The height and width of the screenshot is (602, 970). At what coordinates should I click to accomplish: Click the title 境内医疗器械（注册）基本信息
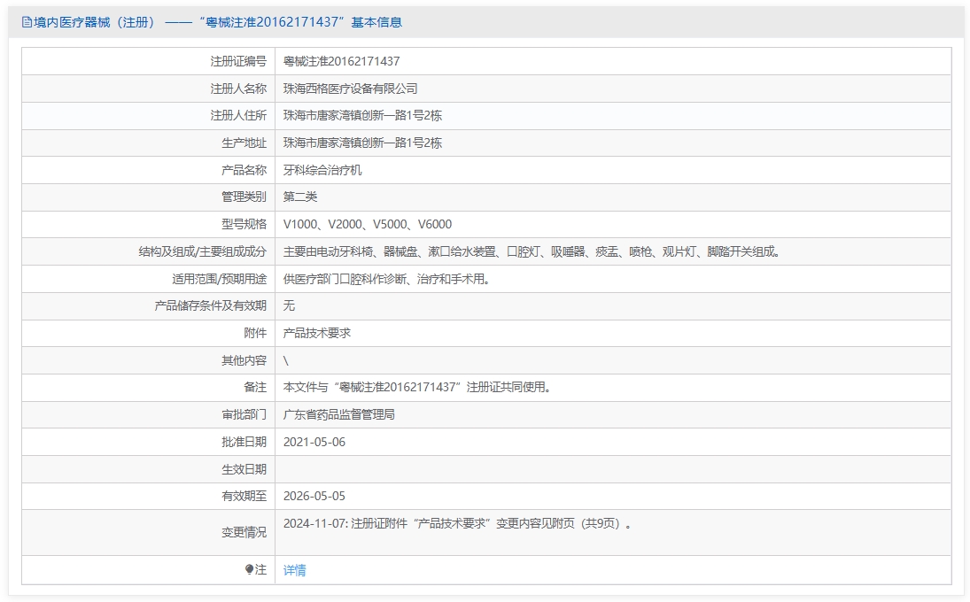[218, 22]
